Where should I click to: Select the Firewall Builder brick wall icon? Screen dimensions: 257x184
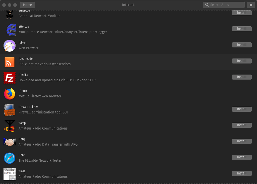(x=9, y=110)
